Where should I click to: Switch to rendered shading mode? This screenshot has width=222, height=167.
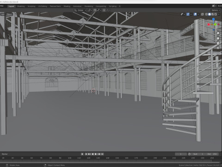tap(216, 14)
